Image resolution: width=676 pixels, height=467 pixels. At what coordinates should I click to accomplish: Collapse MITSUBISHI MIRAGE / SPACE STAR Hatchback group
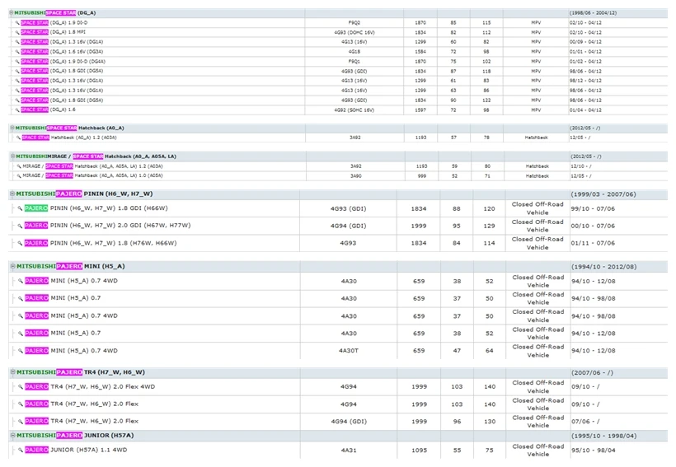tap(13, 156)
